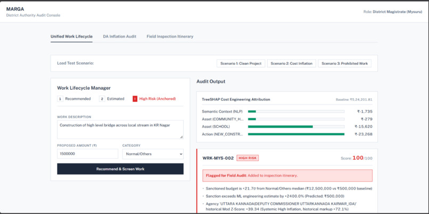Click the Asset (SCHOOL) attribution bar
429x214 pixels.
point(296,127)
